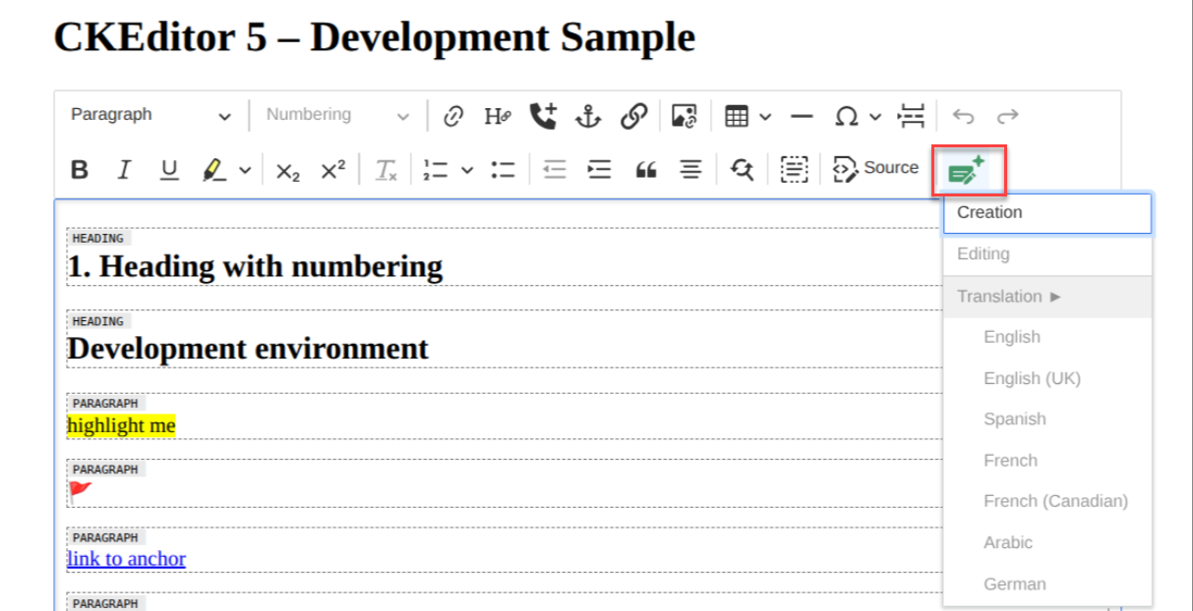Select Editing in the dropdown menu
The image size is (1193, 611).
[x=1047, y=254]
